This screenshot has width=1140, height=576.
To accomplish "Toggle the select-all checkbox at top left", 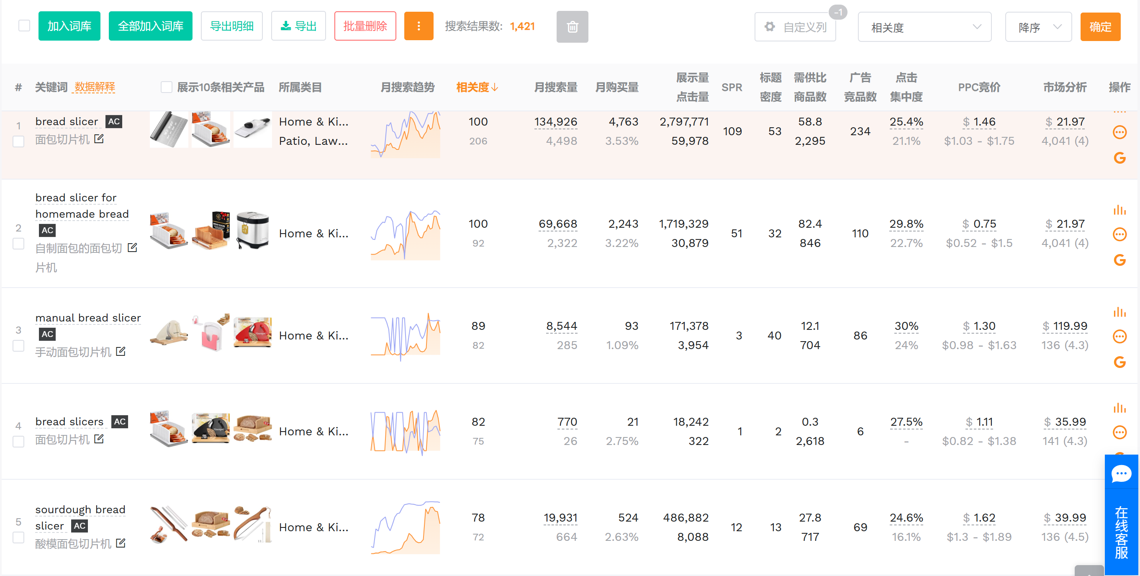I will (24, 26).
